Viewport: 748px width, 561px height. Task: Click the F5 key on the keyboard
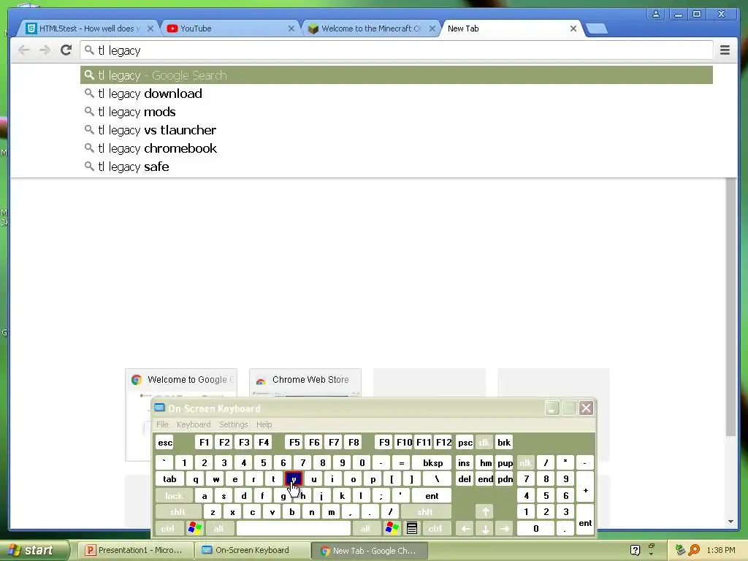point(294,442)
